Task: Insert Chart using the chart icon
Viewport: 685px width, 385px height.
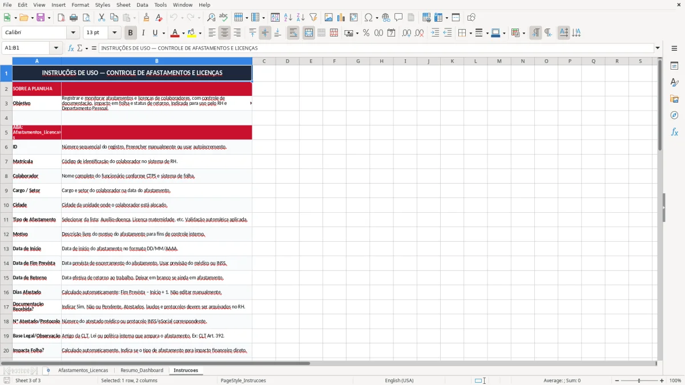Action: 341,18
